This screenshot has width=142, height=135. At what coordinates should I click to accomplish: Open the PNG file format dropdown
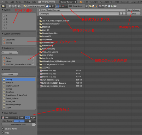click(10, 118)
